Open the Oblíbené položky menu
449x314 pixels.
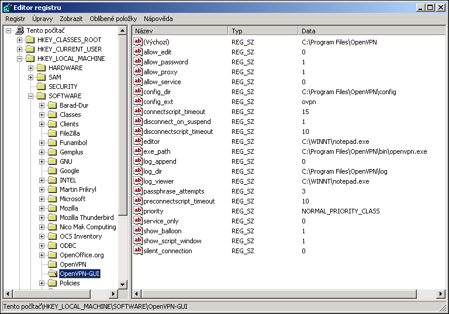click(x=113, y=19)
